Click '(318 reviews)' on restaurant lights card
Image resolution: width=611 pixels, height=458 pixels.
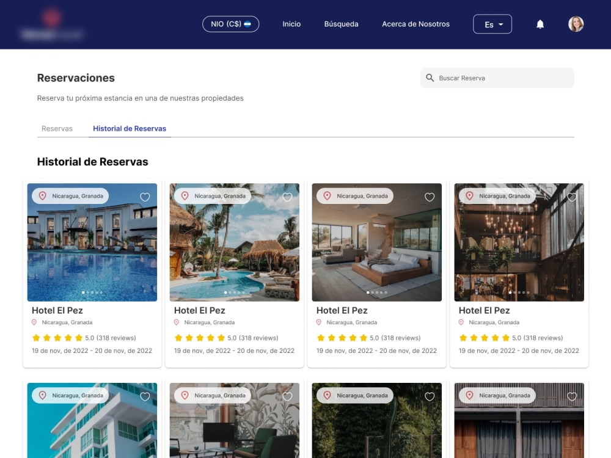(543, 338)
